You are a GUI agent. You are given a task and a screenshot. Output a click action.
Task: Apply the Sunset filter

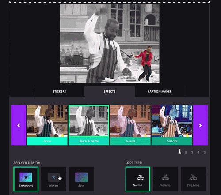pos(130,125)
